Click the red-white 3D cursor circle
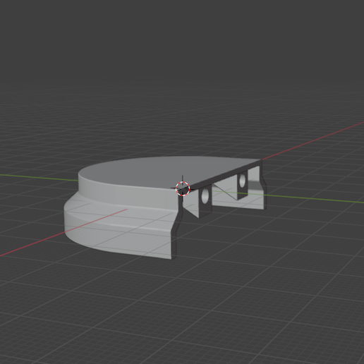The image size is (364, 364). (x=183, y=188)
